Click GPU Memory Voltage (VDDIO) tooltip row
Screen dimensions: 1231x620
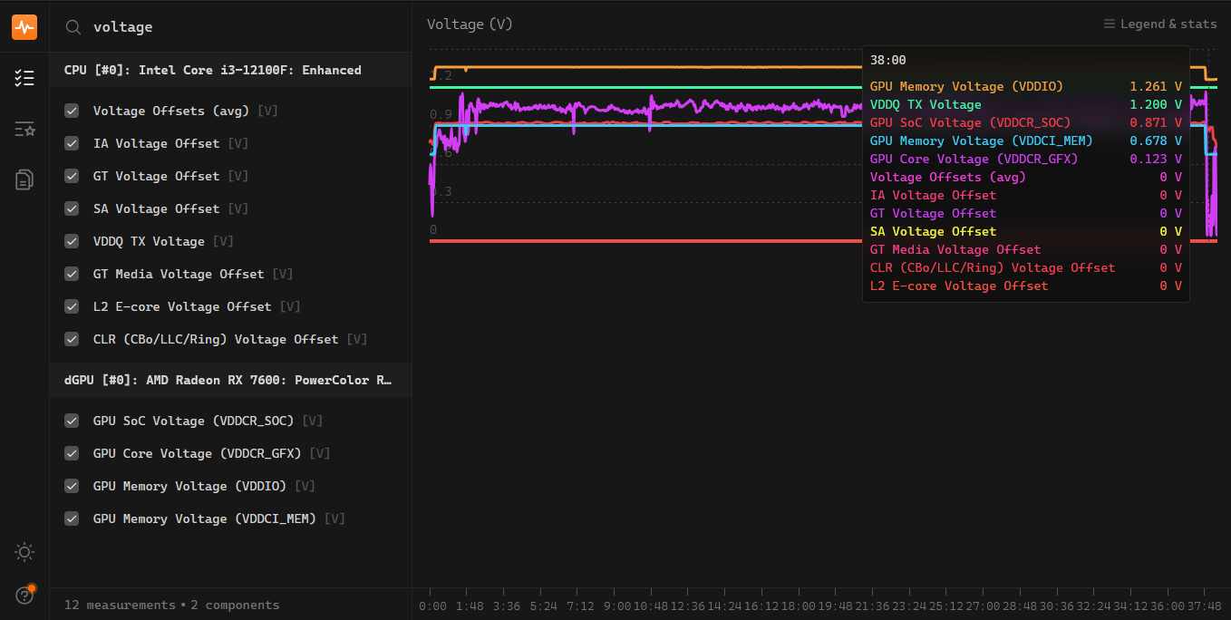coord(1025,86)
